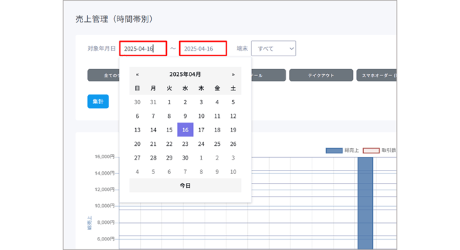Click the end date input field
460x250 pixels.
(203, 49)
